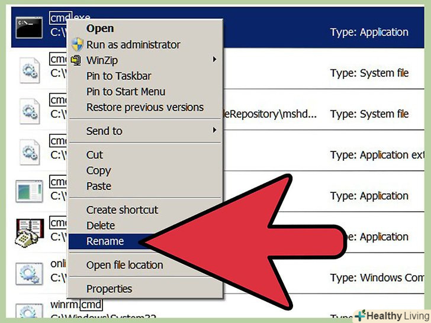Open the WinZip submenu entry

[145, 60]
